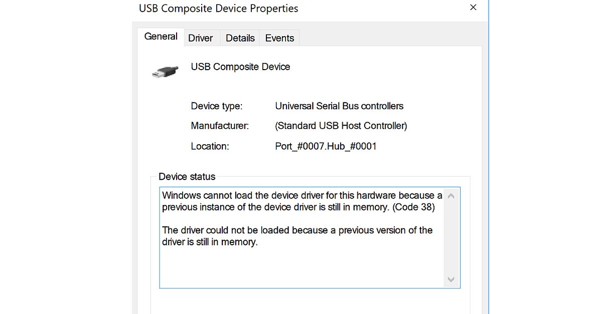Click the USB Composite Device heading text
The image size is (602, 314).
(x=240, y=67)
